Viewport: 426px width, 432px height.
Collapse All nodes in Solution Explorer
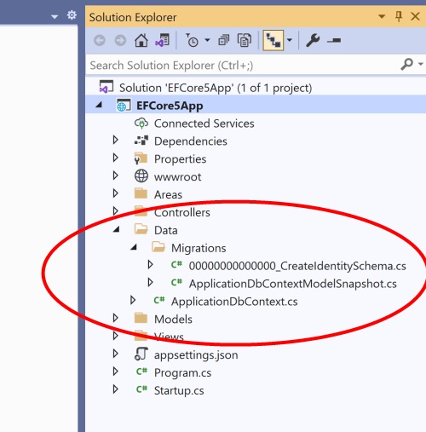pyautogui.click(x=223, y=40)
